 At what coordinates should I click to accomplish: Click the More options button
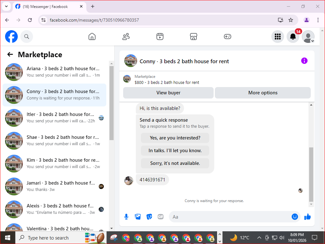click(263, 93)
